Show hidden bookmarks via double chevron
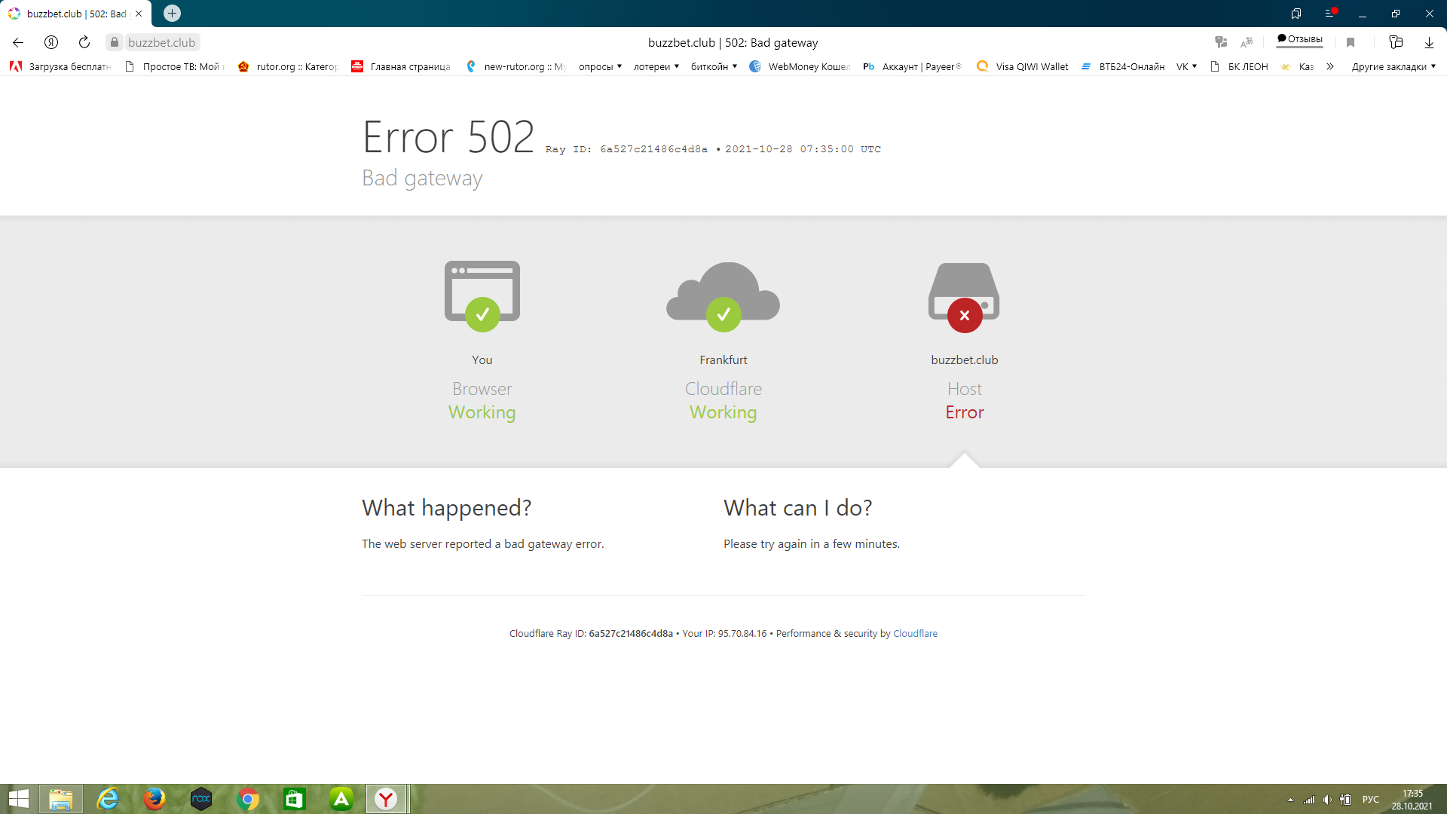The image size is (1447, 814). (1330, 66)
